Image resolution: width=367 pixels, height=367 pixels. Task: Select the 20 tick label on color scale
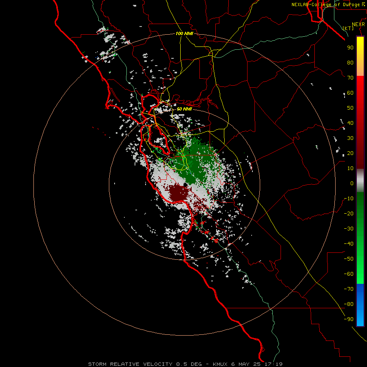point(350,153)
